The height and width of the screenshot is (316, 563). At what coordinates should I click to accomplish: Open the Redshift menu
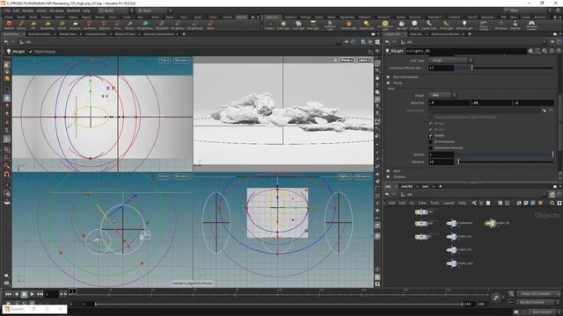[73, 11]
